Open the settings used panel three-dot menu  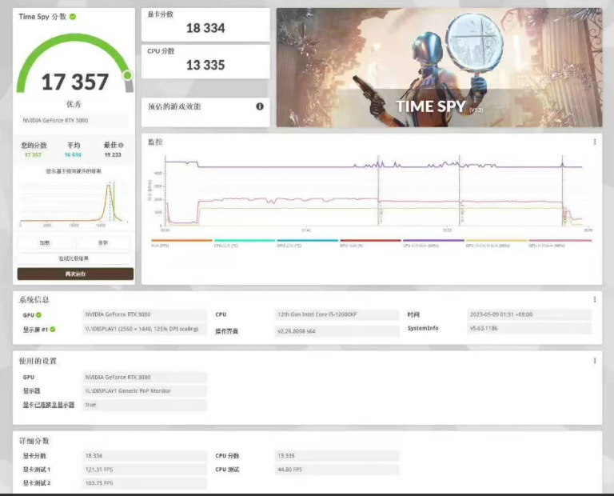594,361
